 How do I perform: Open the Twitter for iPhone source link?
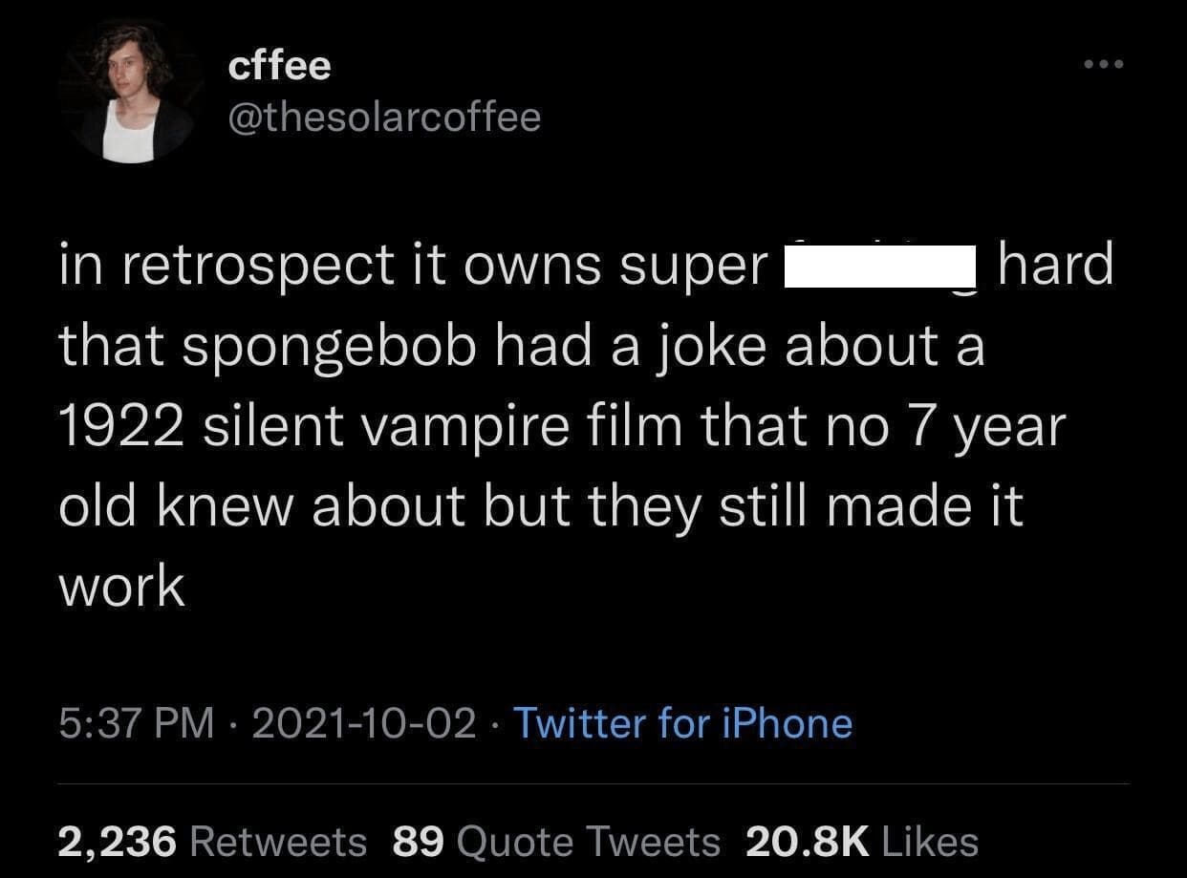[x=682, y=723]
